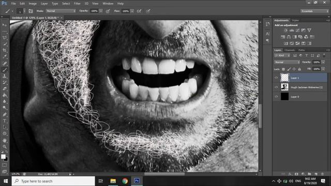The image size is (331, 186).
Task: Select the Dodge tool
Action: [5, 108]
